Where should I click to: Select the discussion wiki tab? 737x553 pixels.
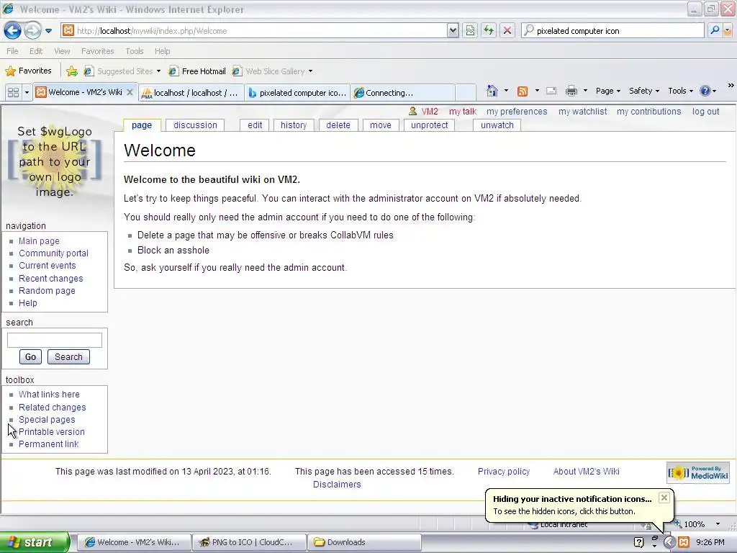point(195,125)
